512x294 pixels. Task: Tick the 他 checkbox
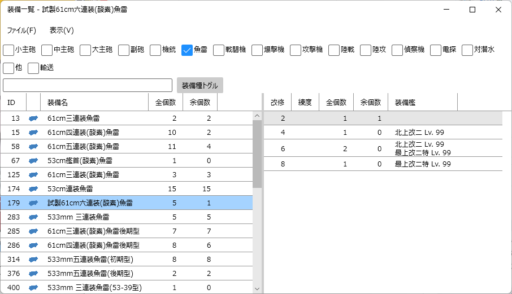8,68
